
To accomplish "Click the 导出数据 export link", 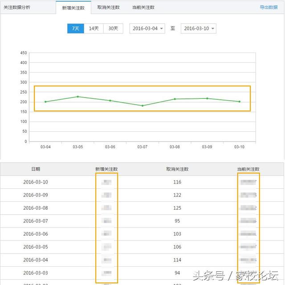I will point(269,8).
